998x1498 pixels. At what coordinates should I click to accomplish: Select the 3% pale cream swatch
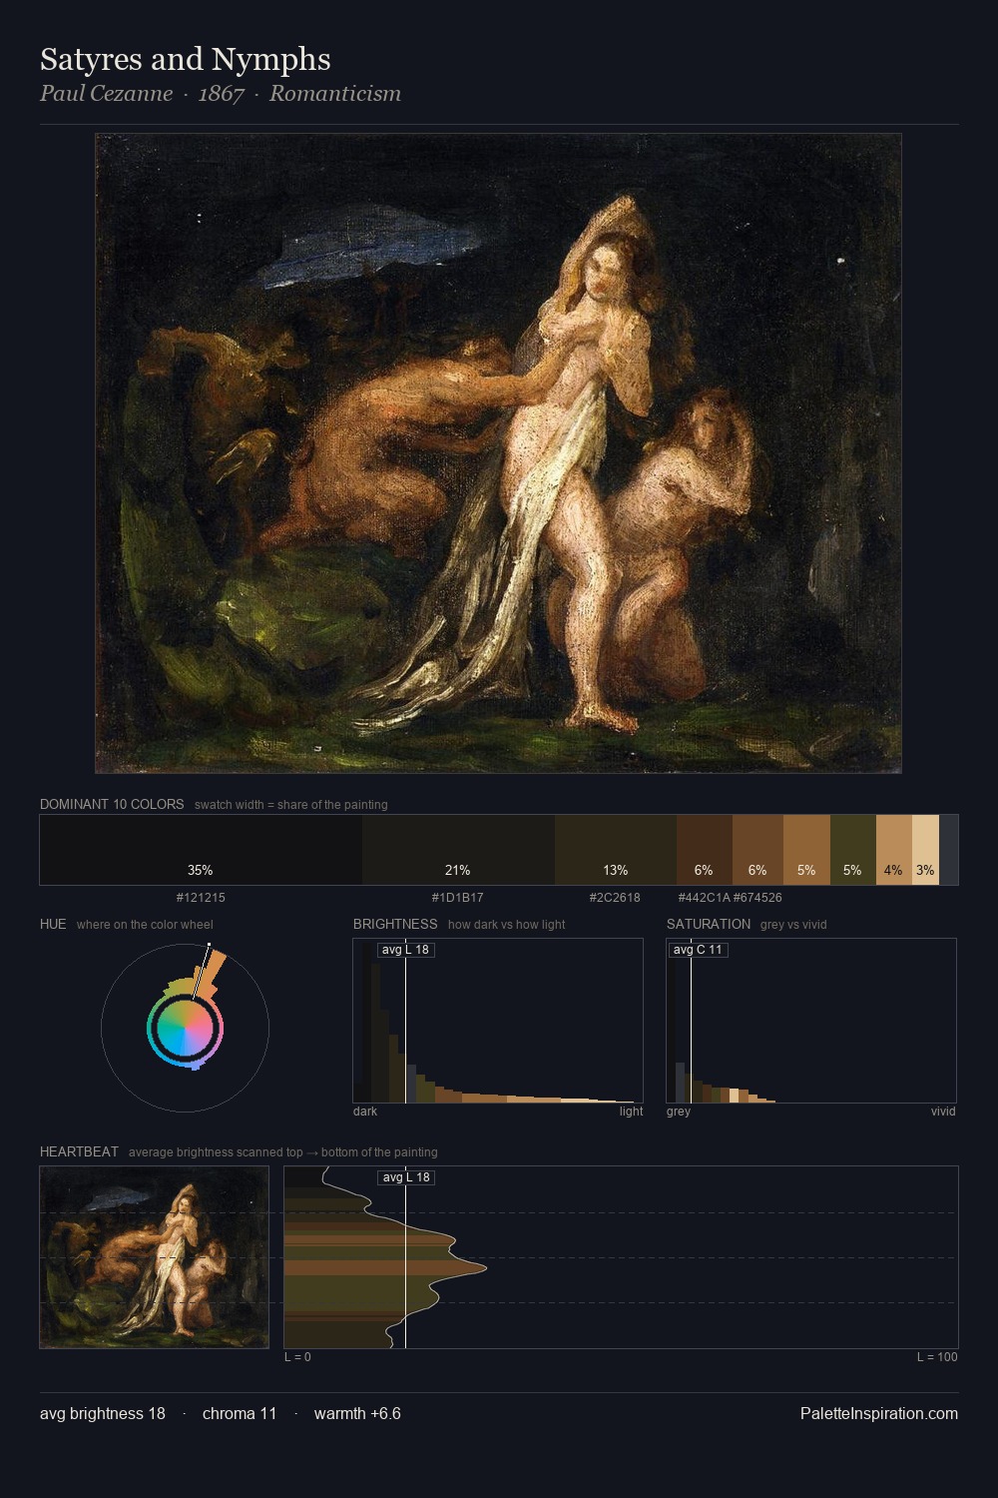[925, 850]
